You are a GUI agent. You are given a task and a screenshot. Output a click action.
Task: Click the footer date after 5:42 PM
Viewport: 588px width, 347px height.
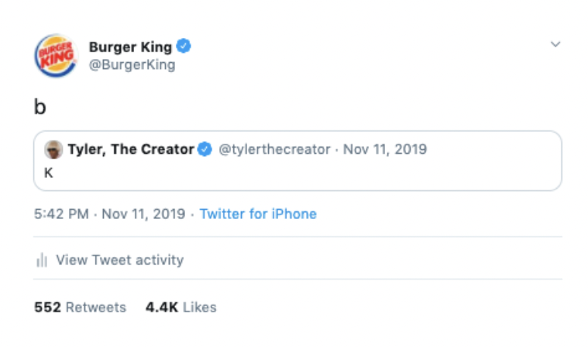(143, 214)
